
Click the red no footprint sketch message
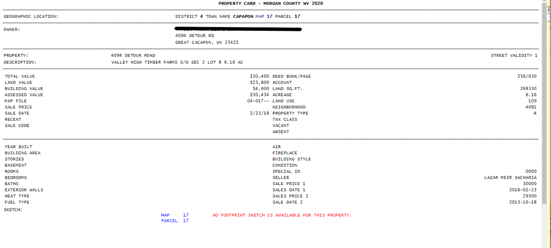[282, 215]
